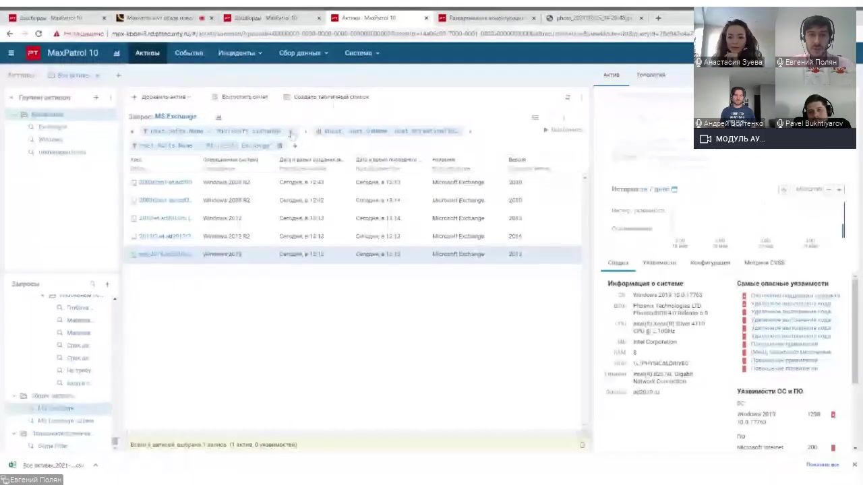Open the Инциденты dropdown menu
The width and height of the screenshot is (863, 485).
point(239,53)
